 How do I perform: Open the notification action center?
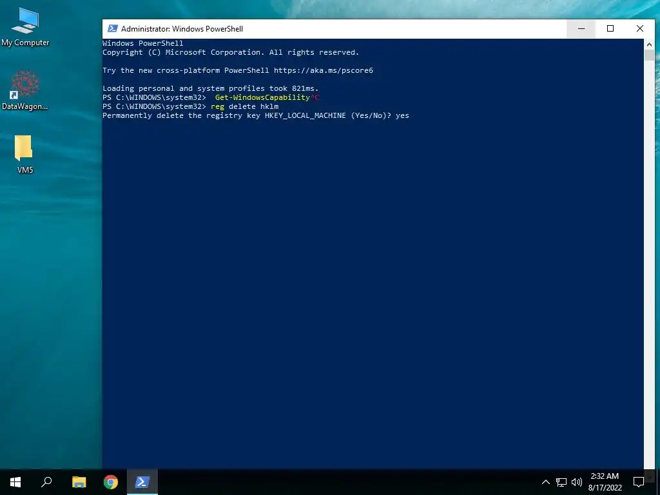coord(639,482)
